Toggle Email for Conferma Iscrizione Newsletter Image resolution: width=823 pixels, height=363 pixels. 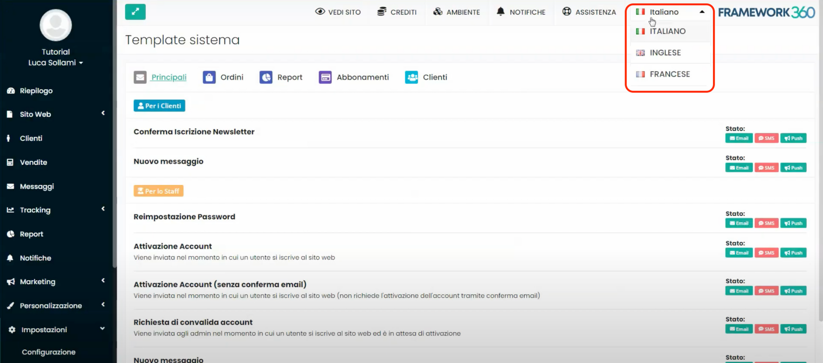click(x=739, y=138)
